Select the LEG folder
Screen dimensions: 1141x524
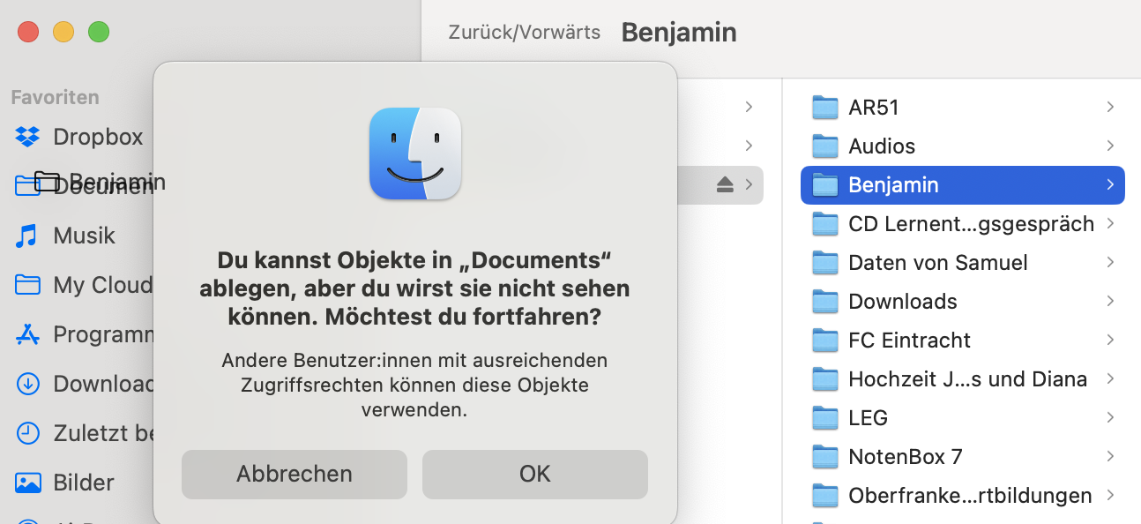click(x=868, y=418)
